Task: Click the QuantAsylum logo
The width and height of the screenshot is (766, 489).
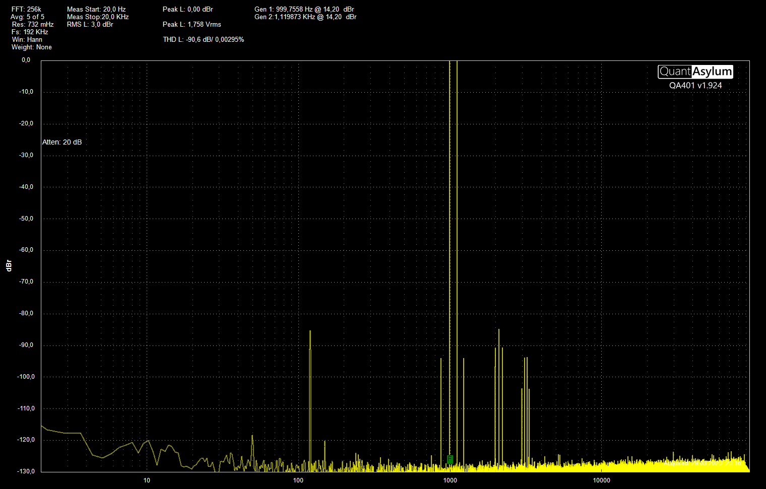Action: (x=695, y=72)
